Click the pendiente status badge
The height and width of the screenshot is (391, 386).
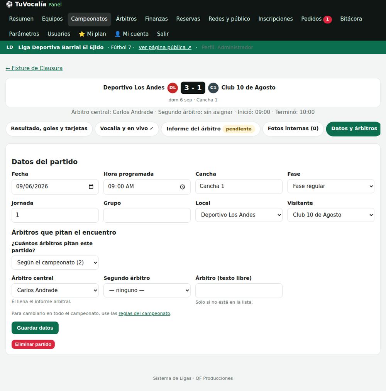click(x=239, y=129)
